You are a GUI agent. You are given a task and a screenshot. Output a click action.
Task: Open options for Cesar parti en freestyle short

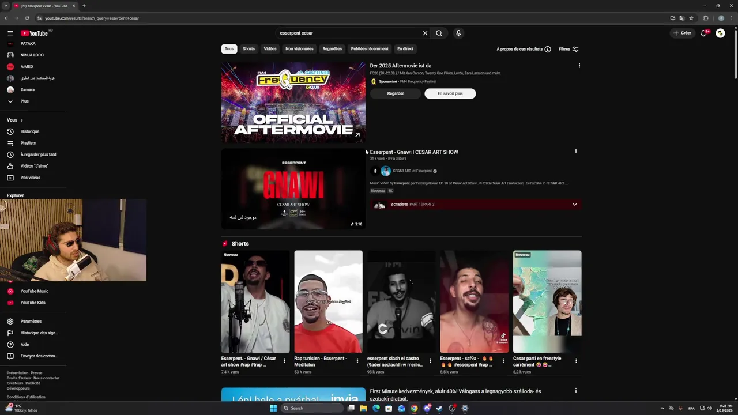click(x=575, y=361)
